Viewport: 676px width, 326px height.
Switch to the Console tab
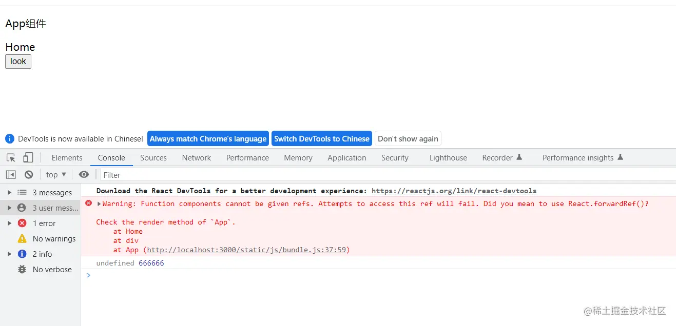click(x=111, y=158)
